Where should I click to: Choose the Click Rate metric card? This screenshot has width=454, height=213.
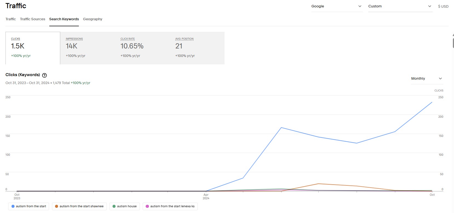point(142,48)
